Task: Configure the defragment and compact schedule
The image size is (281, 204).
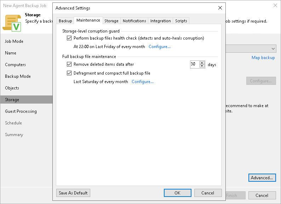Action: (143, 82)
